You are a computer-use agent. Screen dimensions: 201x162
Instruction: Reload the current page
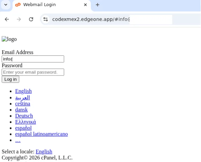(31, 19)
